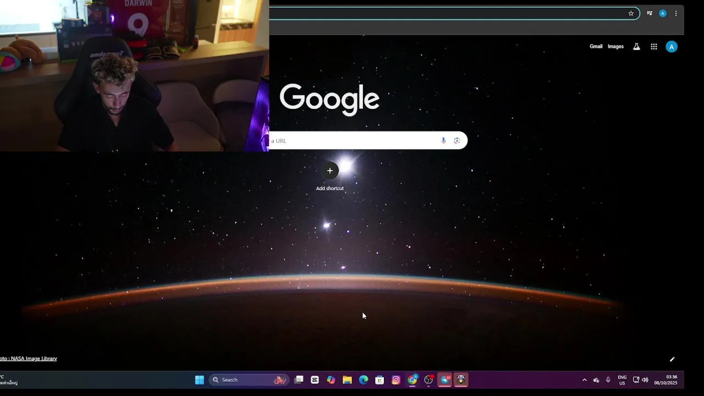The width and height of the screenshot is (704, 396).
Task: Launch Microsoft Edge from the taskbar
Action: click(363, 380)
